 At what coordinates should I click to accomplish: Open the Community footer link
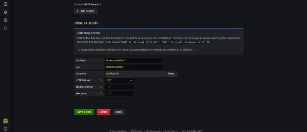point(154,131)
